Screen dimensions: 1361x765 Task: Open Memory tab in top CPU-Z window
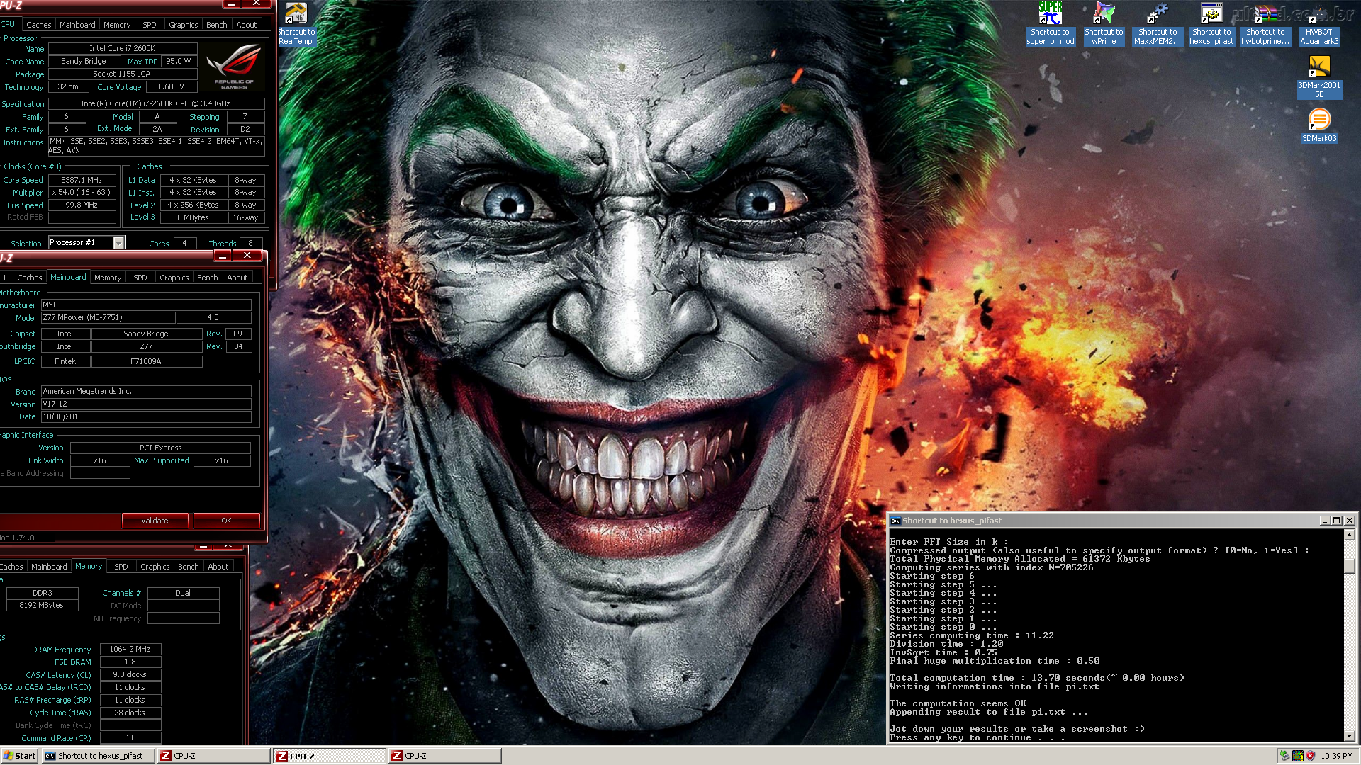click(x=117, y=25)
